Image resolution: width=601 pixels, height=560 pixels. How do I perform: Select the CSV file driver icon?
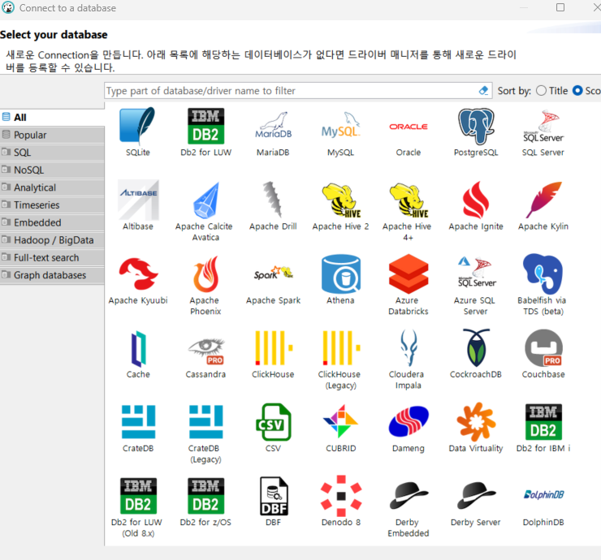273,422
